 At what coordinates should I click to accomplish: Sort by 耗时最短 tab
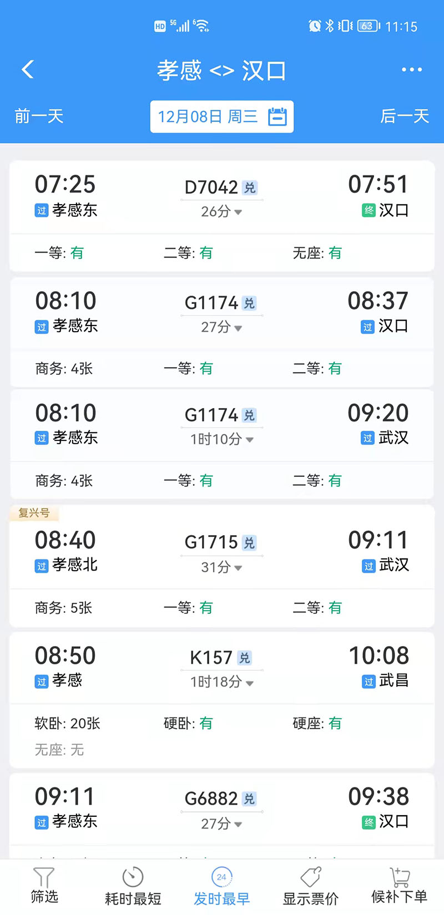tap(133, 898)
